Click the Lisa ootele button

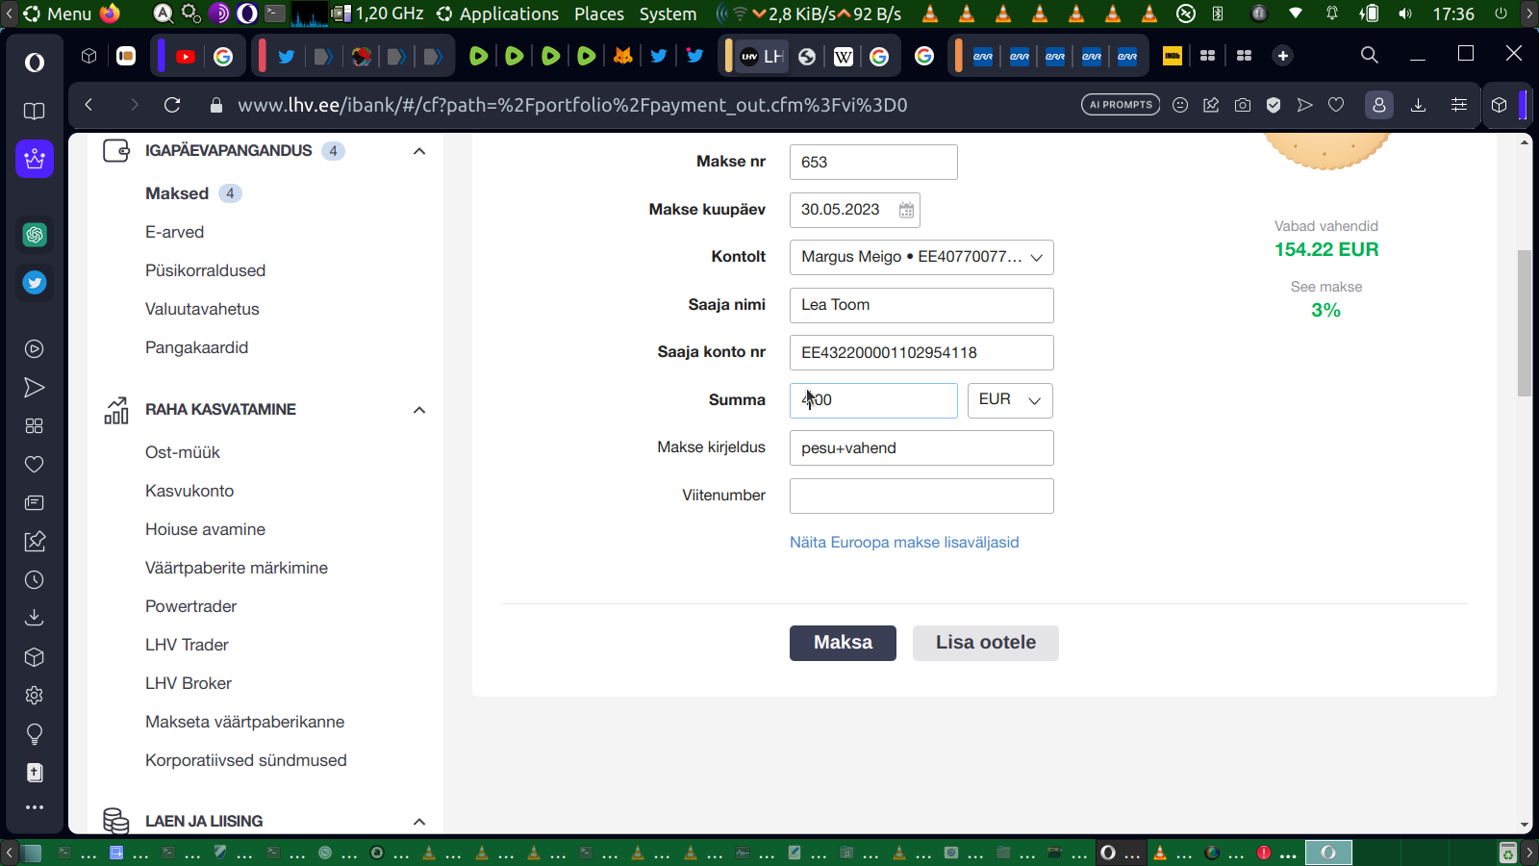(x=986, y=643)
